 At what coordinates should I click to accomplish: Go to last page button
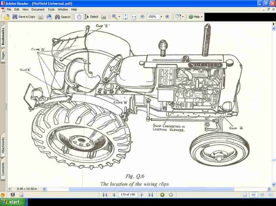click(x=151, y=194)
